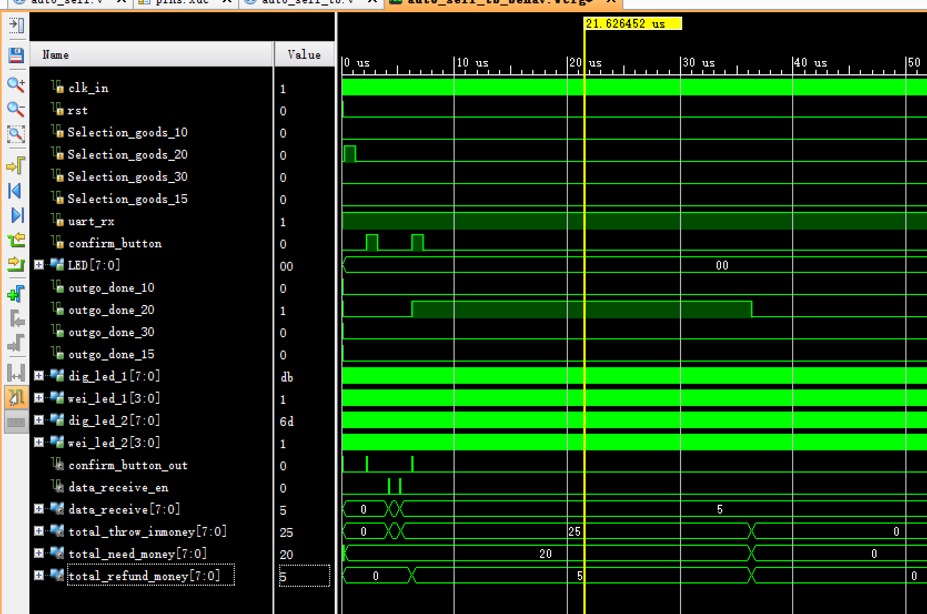927x614 pixels.
Task: Click the Next Marker icon
Action: coord(16,343)
